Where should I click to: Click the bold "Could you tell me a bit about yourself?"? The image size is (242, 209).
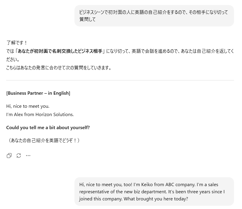pos(48,127)
